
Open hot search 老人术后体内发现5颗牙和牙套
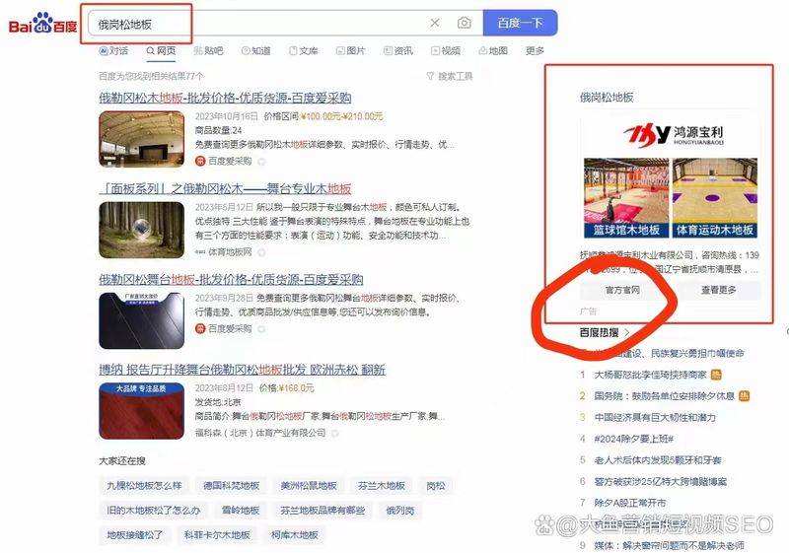click(x=658, y=459)
